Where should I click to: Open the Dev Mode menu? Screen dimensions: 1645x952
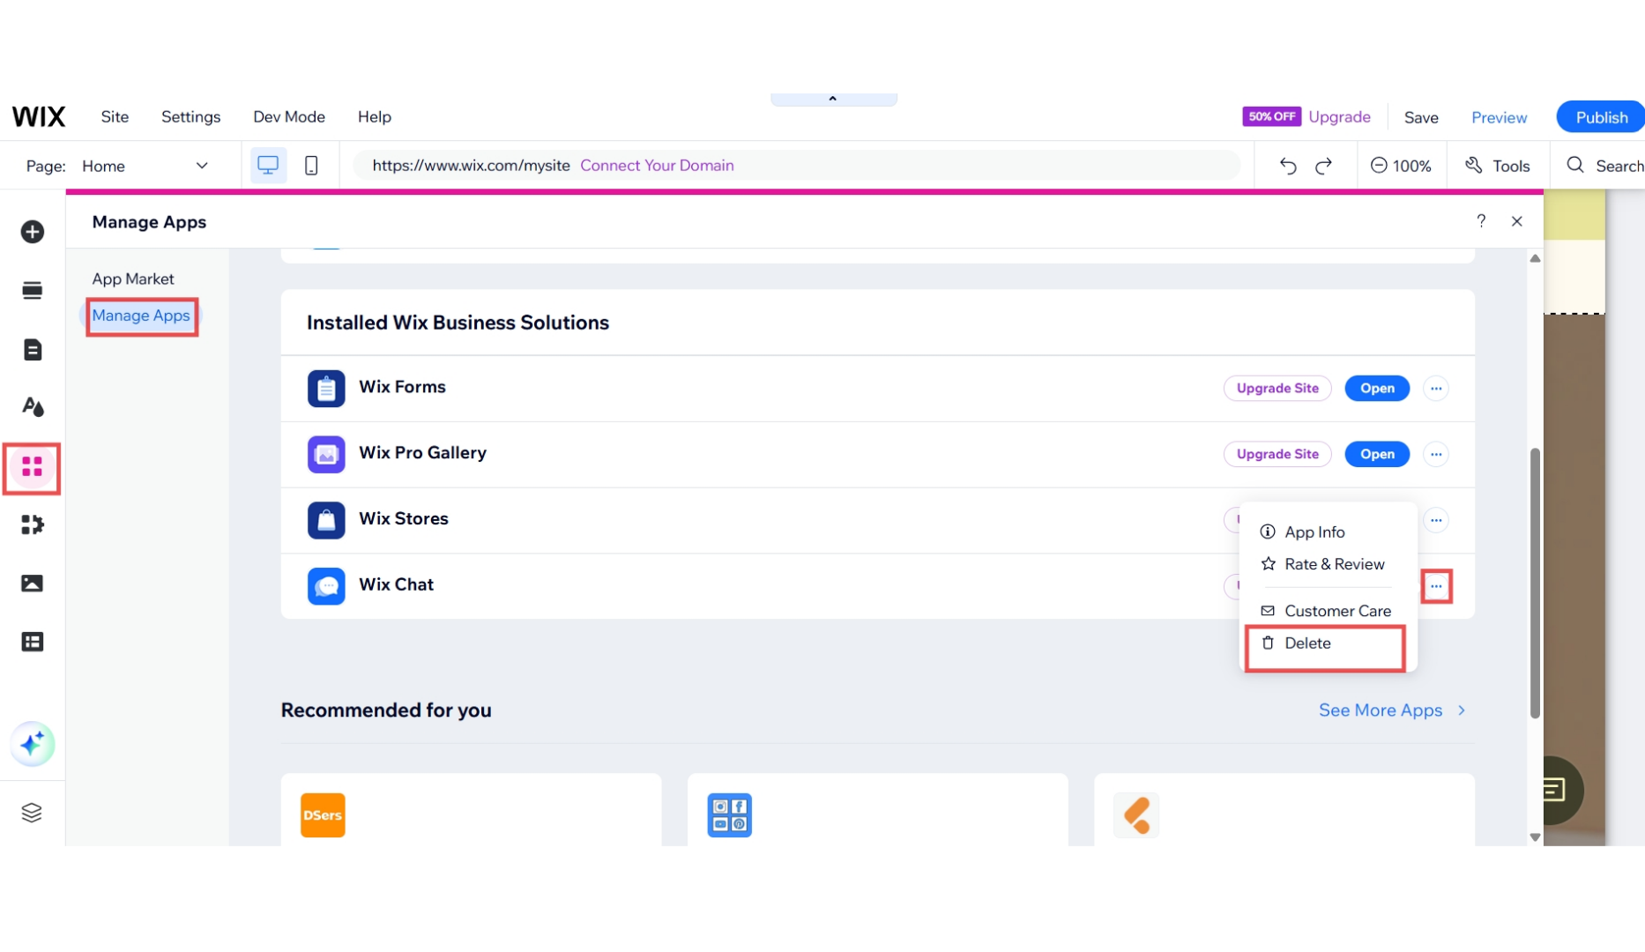(289, 116)
